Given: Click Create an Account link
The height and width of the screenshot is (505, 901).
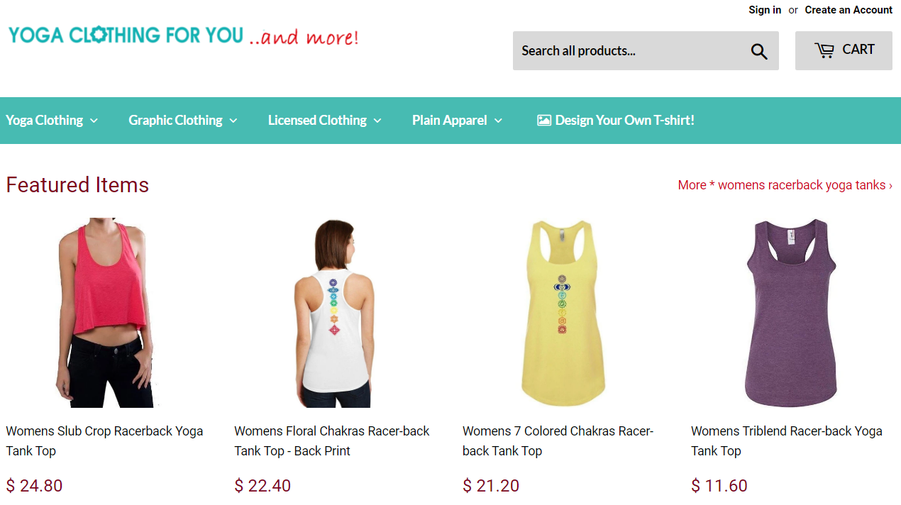Looking at the screenshot, I should pos(849,10).
